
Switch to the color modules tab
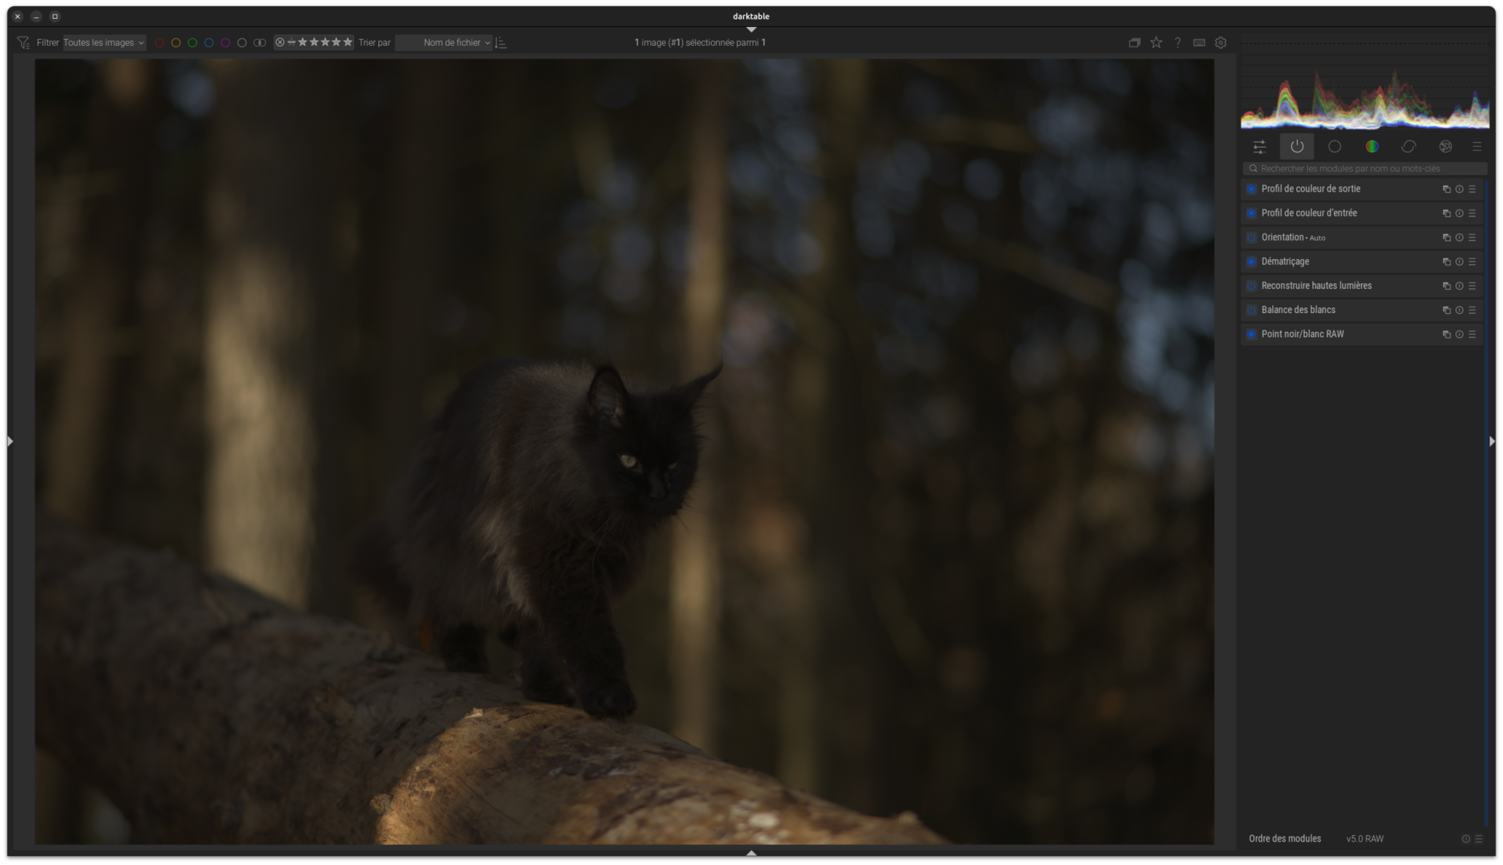point(1371,146)
